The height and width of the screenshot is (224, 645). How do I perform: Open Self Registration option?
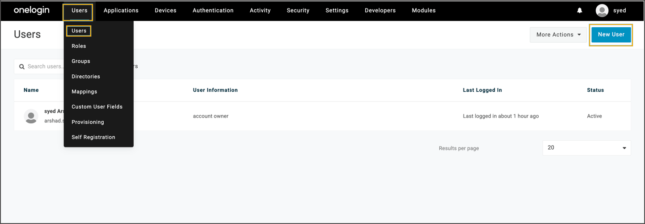pos(93,137)
